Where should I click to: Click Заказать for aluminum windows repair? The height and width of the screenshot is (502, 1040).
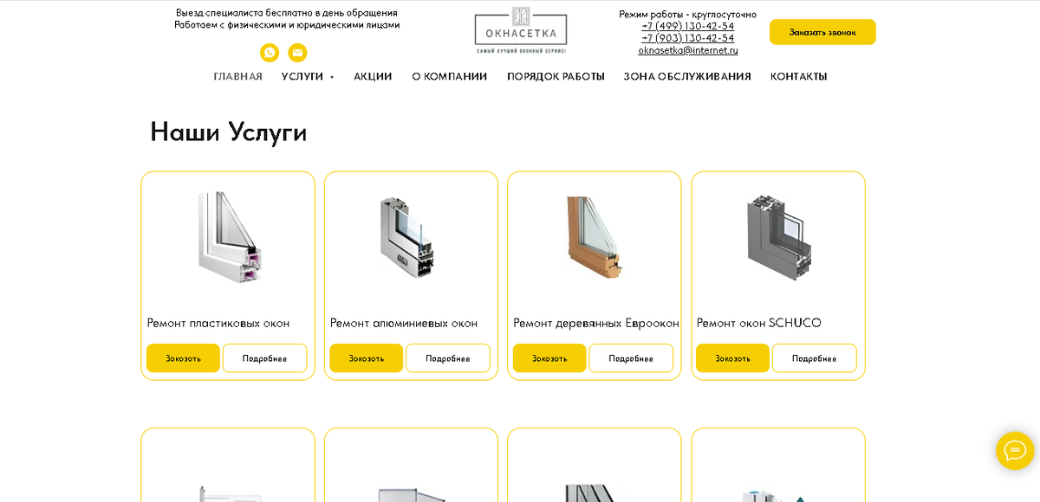point(366,358)
